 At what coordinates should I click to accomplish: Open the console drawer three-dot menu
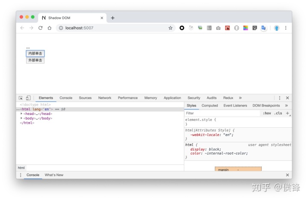(x=21, y=175)
